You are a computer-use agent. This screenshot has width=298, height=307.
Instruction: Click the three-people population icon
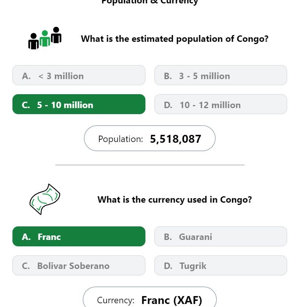(x=45, y=38)
